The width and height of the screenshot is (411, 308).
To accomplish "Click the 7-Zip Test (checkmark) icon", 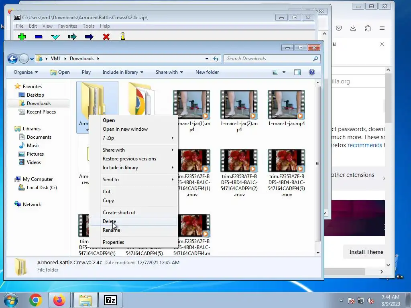I will coord(55,37).
